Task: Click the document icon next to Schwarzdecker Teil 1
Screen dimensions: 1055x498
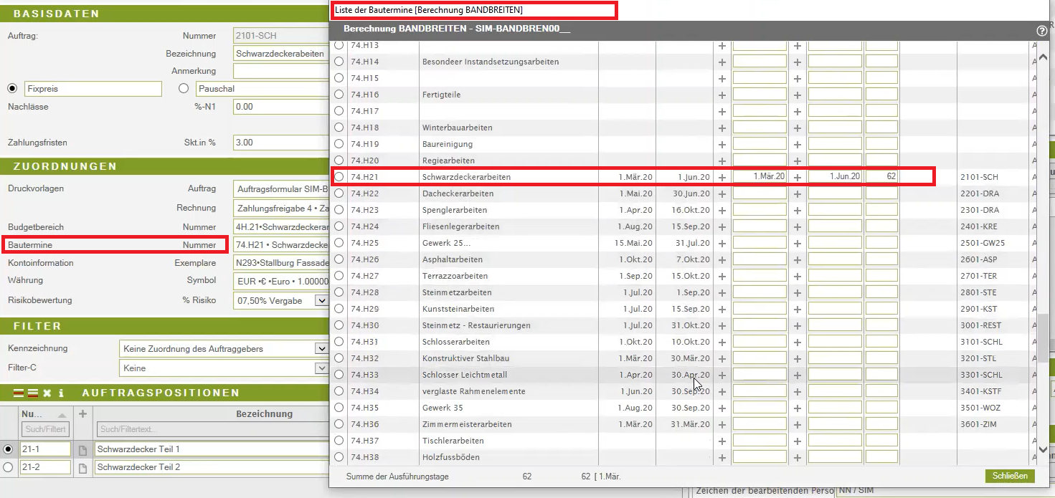Action: click(x=82, y=449)
